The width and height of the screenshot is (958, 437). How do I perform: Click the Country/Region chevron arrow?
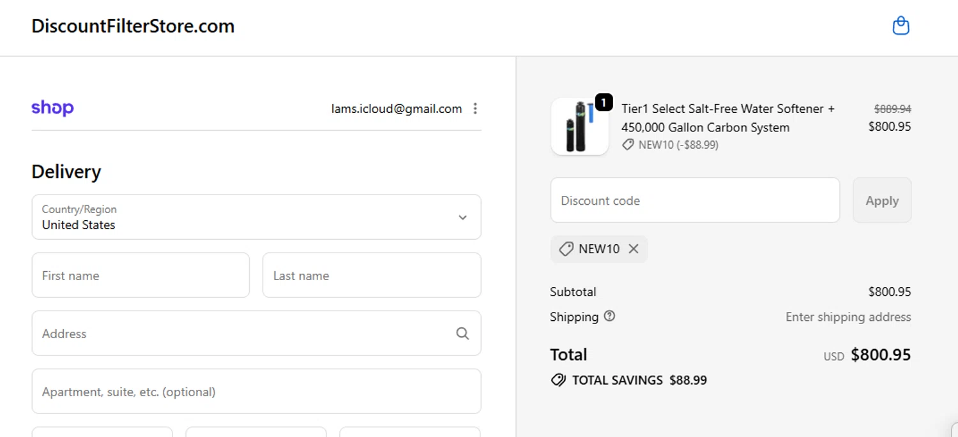[463, 218]
